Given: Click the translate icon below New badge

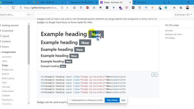Looking at the screenshot, I should click(98, 39).
